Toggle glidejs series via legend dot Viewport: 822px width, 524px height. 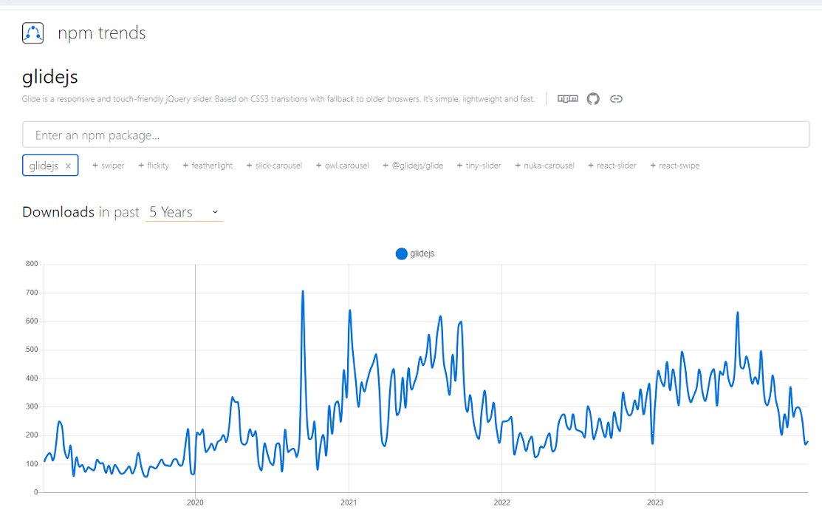(401, 254)
